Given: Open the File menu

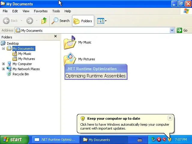Looking at the screenshot, I should coord(5,11).
